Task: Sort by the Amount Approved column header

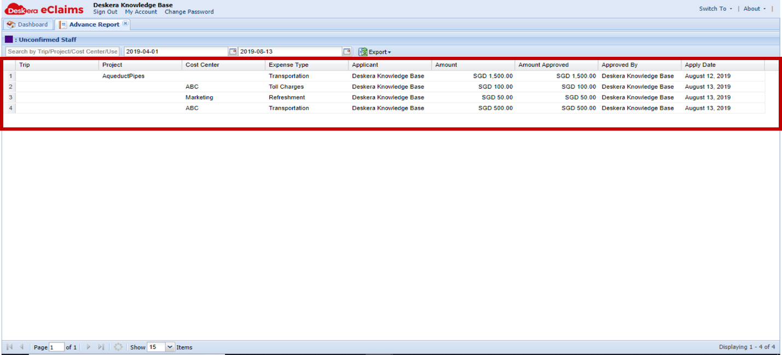Action: tap(556, 65)
